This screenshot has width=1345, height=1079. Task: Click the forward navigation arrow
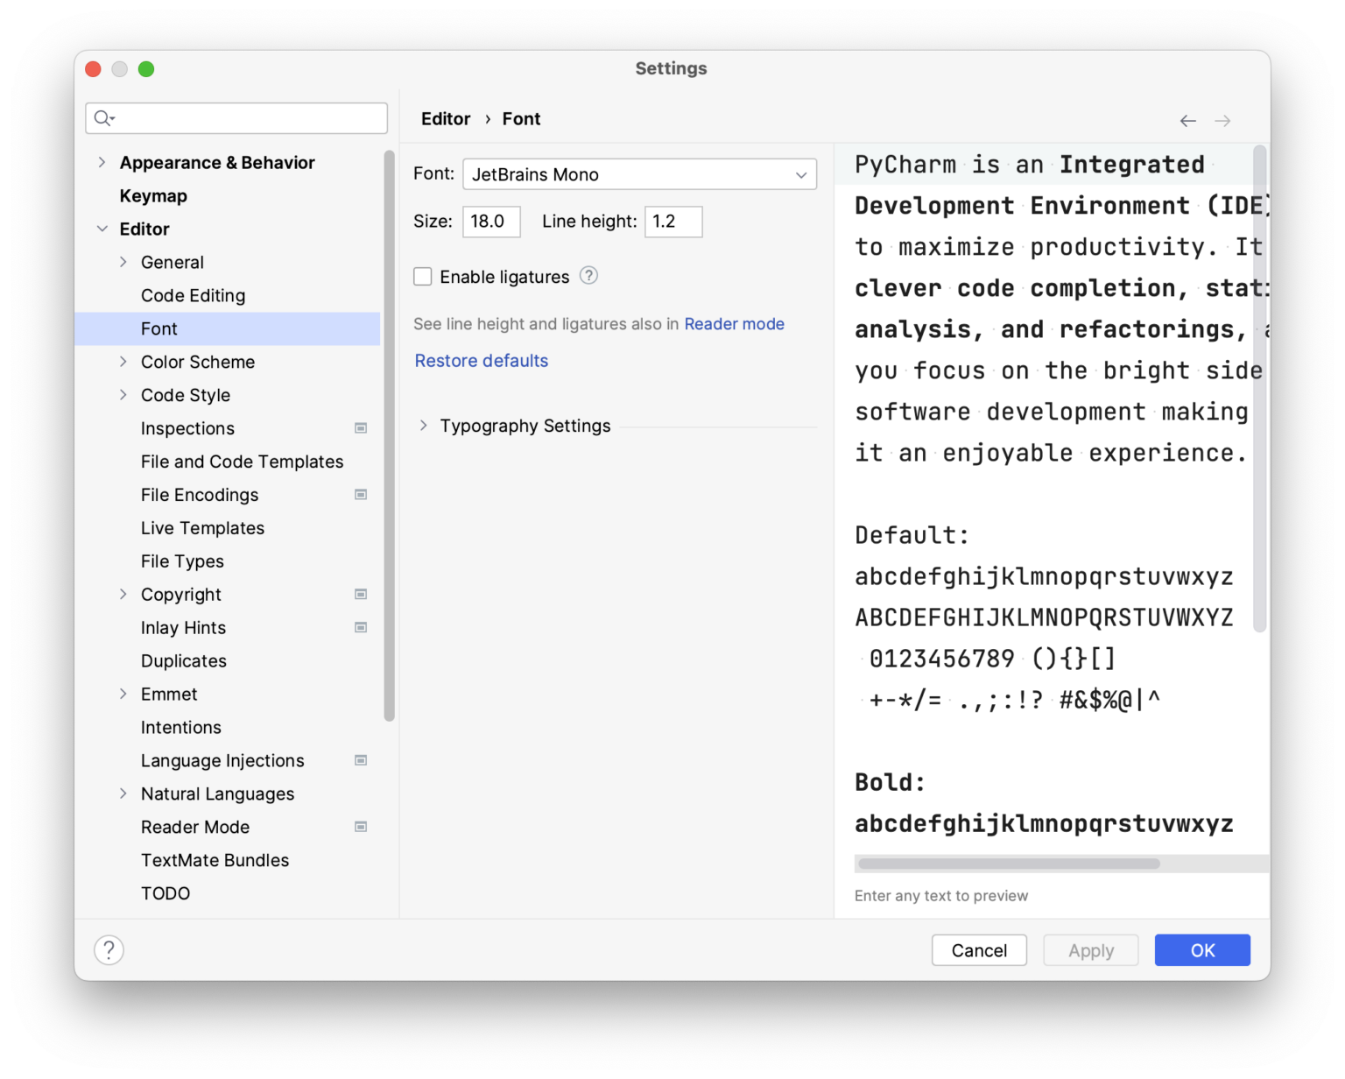click(1222, 121)
